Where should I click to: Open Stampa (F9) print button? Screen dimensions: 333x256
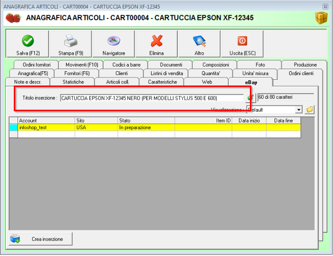71,44
